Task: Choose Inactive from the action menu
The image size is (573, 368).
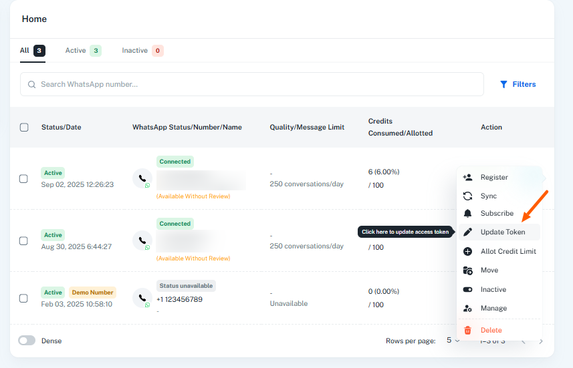Action: 493,289
